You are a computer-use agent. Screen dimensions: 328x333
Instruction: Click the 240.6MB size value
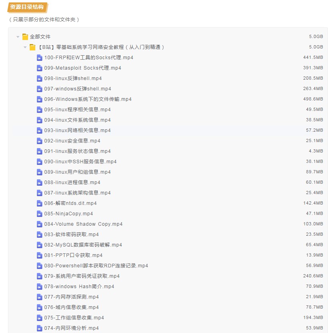[x=313, y=276]
